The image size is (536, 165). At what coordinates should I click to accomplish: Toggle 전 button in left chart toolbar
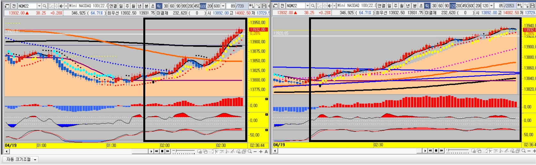(x=14, y=6)
